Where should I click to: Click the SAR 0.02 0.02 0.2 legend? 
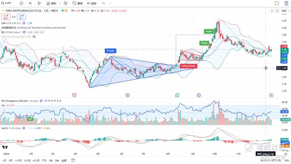pyautogui.click(x=11, y=23)
